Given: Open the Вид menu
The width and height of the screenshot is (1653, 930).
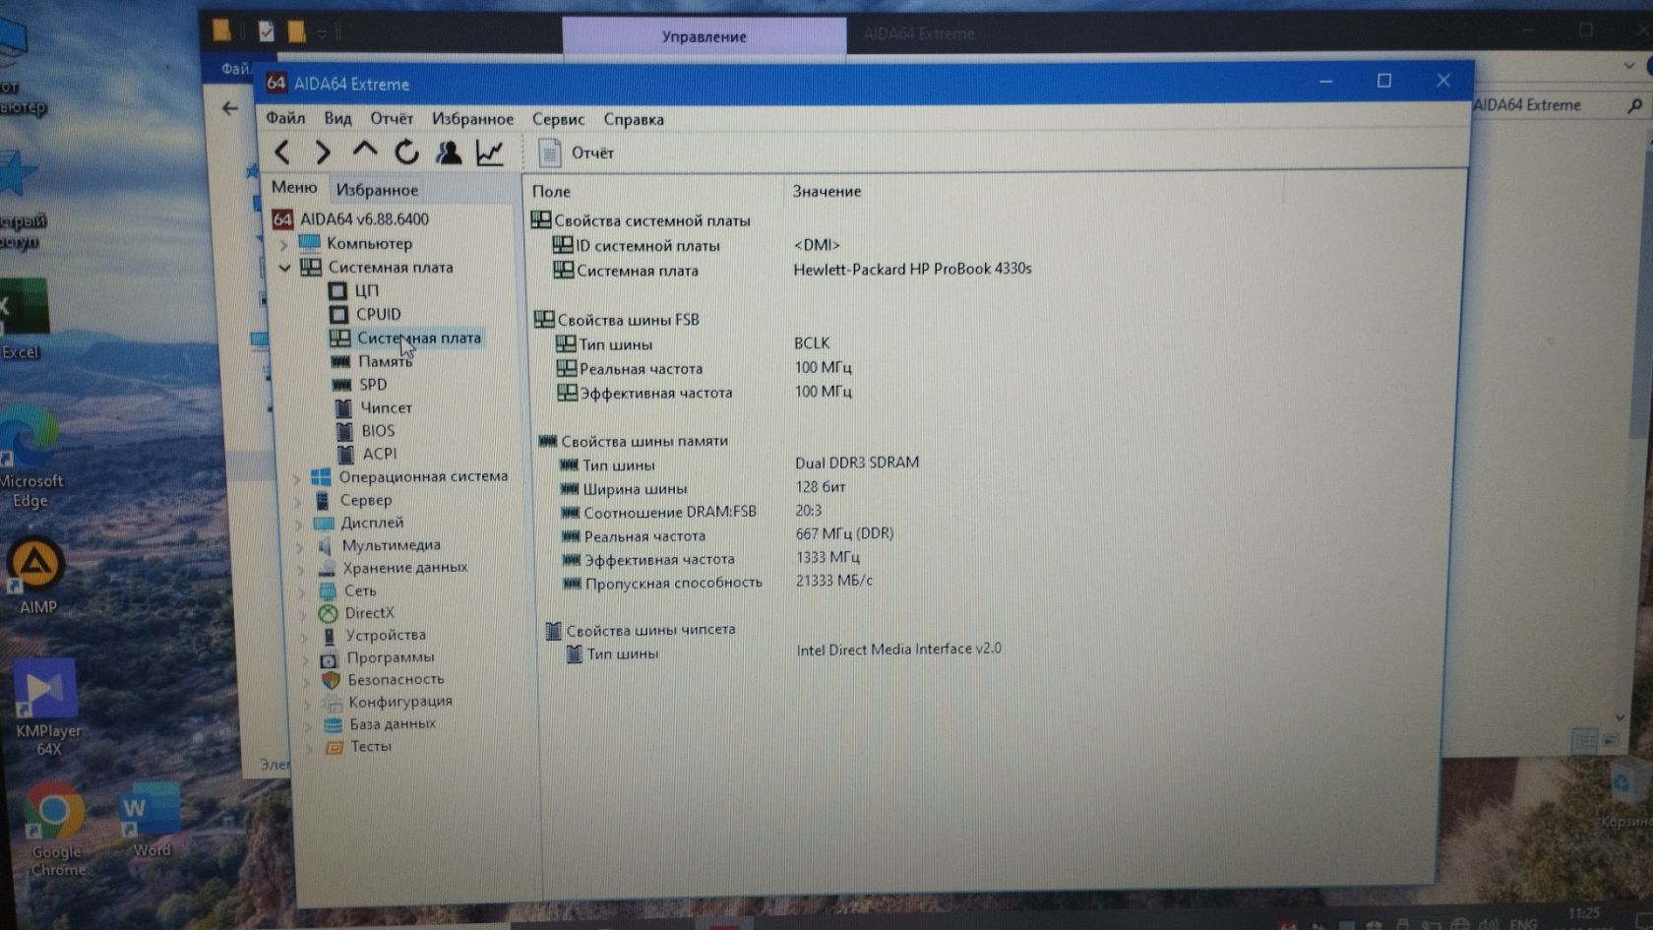Looking at the screenshot, I should (337, 118).
